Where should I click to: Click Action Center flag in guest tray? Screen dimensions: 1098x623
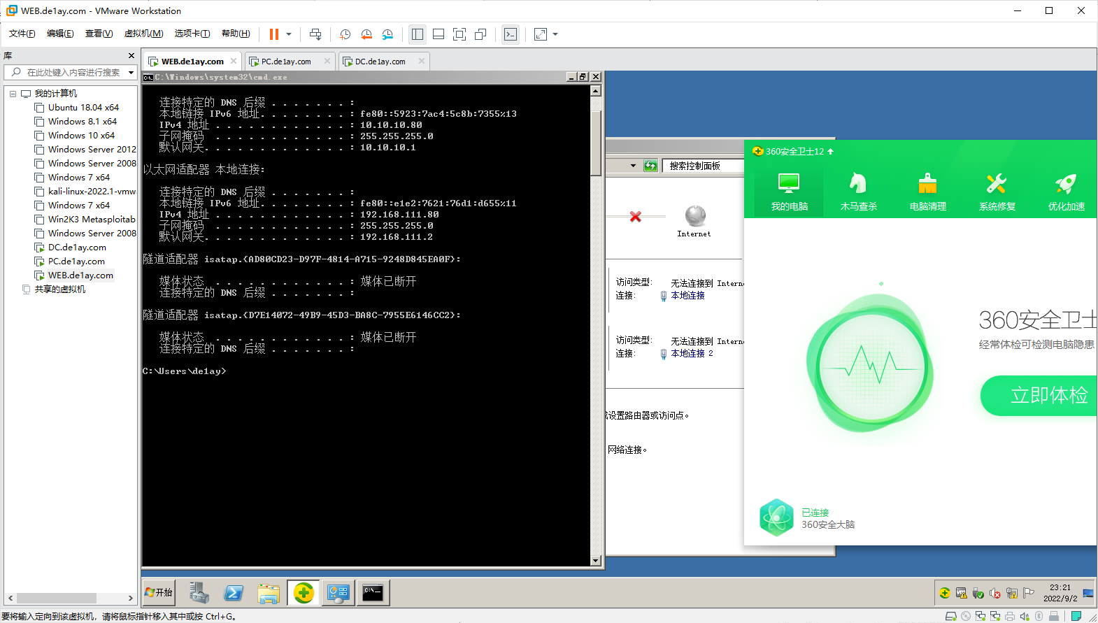click(x=1028, y=593)
